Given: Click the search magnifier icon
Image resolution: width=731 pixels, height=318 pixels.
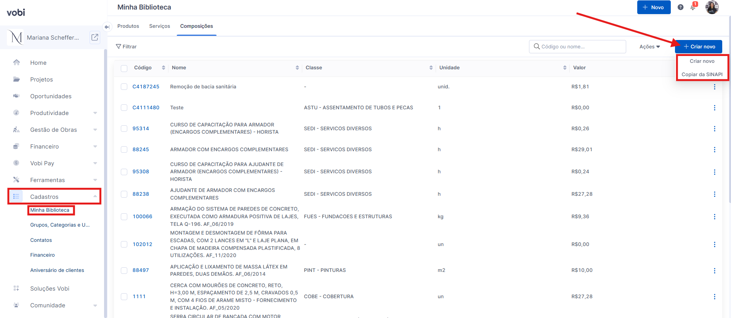Looking at the screenshot, I should click(x=537, y=46).
